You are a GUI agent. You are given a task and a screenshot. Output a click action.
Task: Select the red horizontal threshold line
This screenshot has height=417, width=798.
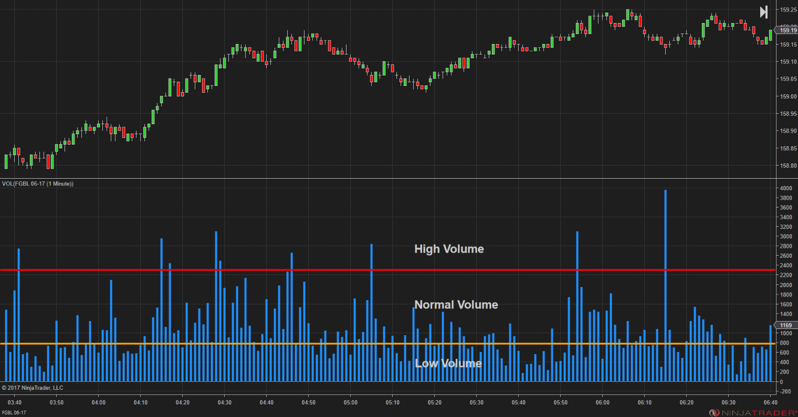387,270
